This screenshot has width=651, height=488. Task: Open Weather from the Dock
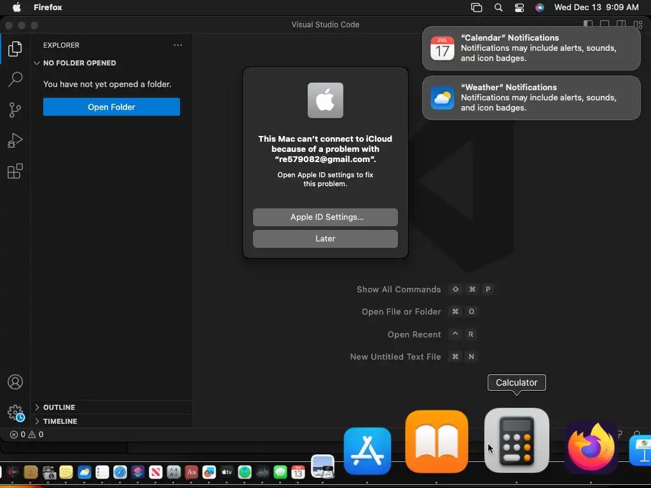pos(85,472)
